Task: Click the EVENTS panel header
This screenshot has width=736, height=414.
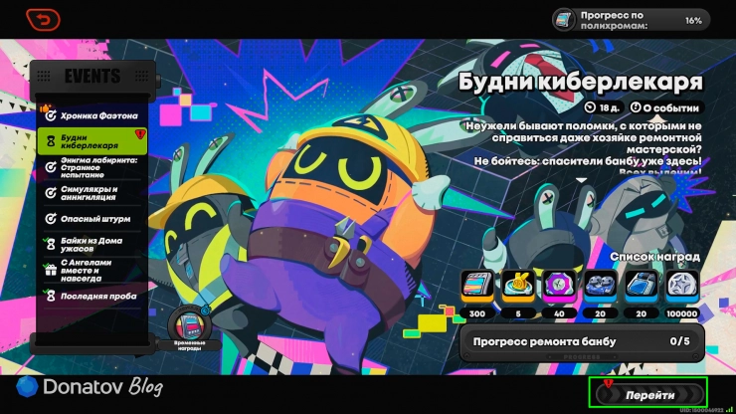Action: [x=92, y=76]
